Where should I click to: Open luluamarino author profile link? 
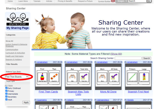pyautogui.click(x=42, y=100)
